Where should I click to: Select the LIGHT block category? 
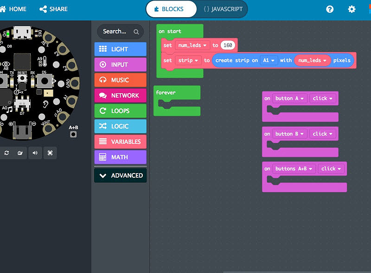120,49
